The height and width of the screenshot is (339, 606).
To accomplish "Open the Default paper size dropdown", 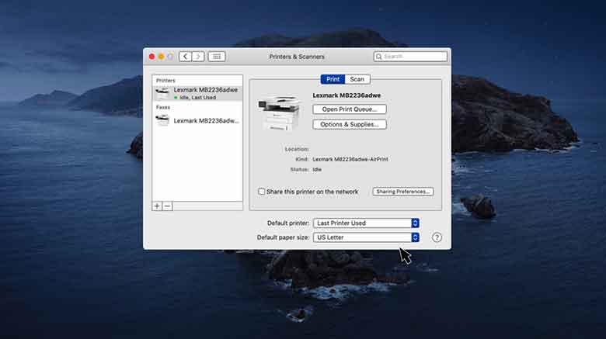I will point(367,237).
